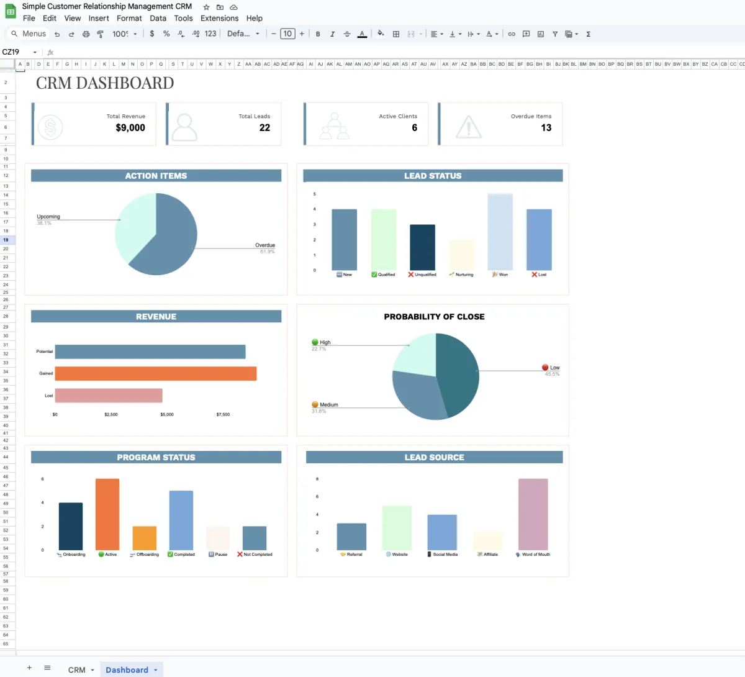Click the create a filter icon

[x=555, y=34]
